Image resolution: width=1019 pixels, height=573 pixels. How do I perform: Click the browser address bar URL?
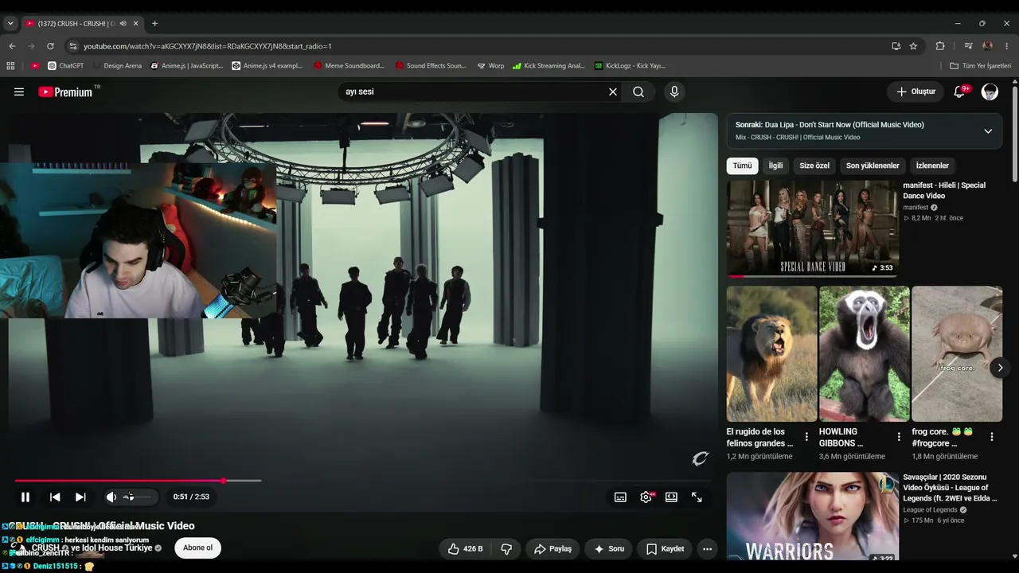coord(208,46)
